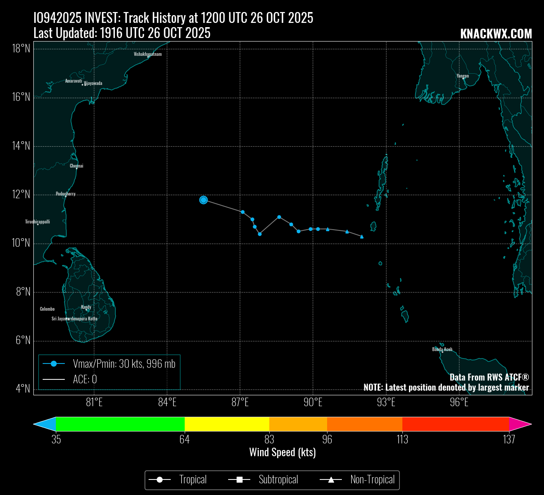Click the easternmost triangle track marker
The image size is (544, 495).
pos(362,237)
